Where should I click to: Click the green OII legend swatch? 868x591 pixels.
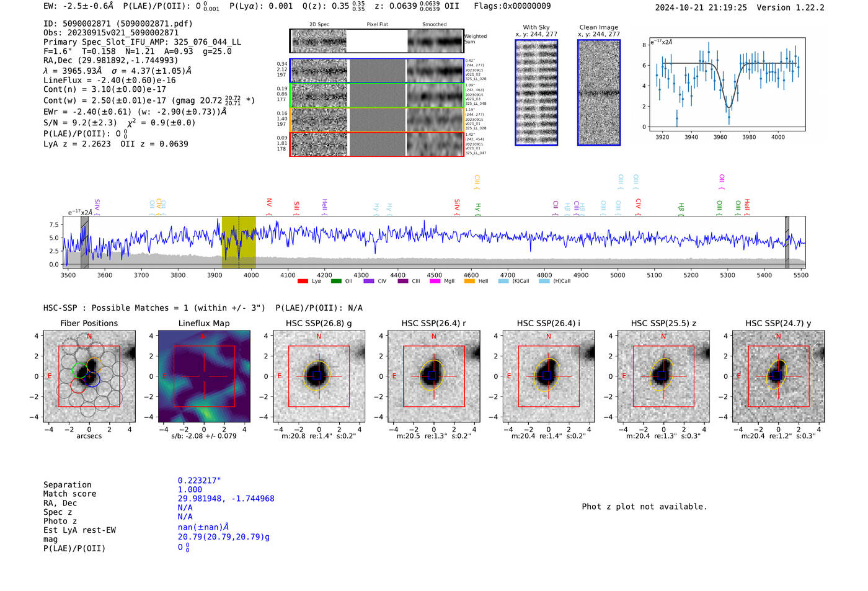[335, 282]
